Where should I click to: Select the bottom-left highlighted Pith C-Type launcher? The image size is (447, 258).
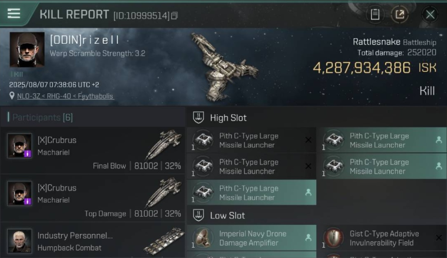click(251, 192)
